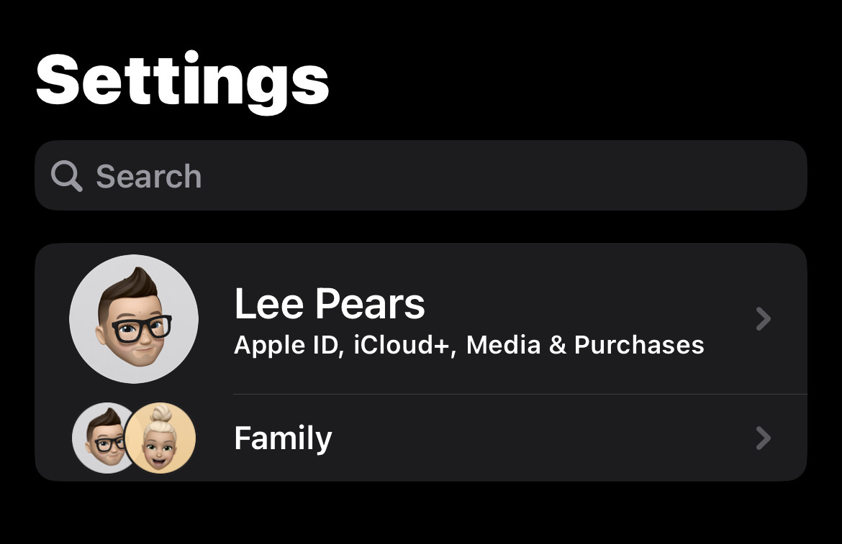Tap the magnifying glass search icon

[x=67, y=176]
